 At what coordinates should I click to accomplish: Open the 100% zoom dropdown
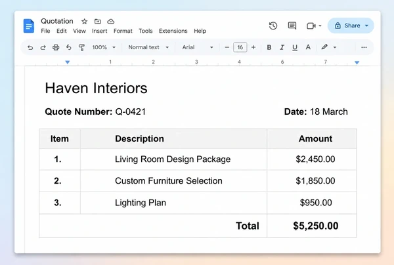[x=104, y=47]
